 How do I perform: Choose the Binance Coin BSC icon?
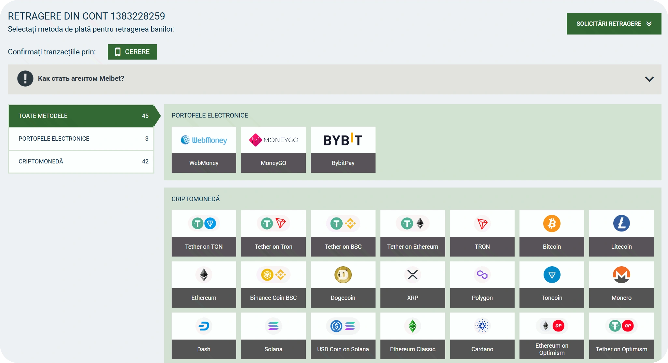pos(273,275)
